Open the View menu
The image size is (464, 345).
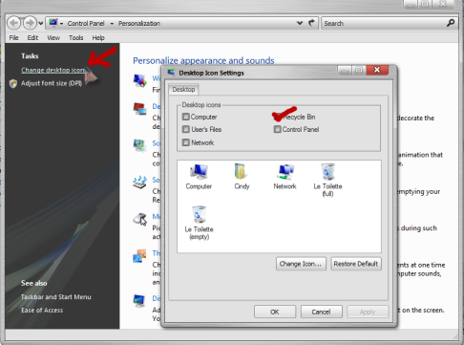[x=53, y=37]
